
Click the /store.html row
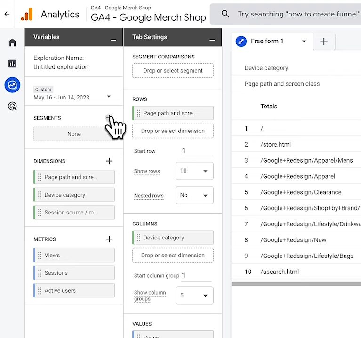point(296,145)
